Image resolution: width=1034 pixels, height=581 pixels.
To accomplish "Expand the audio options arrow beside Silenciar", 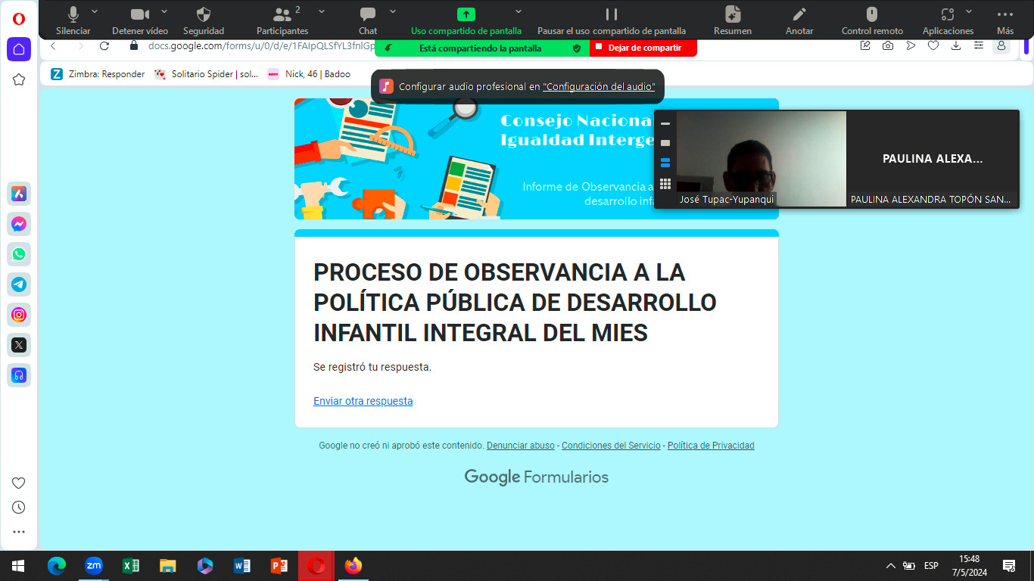I will [x=95, y=11].
